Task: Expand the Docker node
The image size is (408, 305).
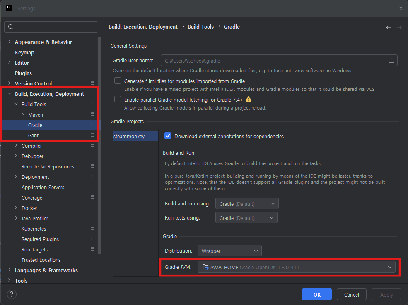Action: (x=16, y=207)
